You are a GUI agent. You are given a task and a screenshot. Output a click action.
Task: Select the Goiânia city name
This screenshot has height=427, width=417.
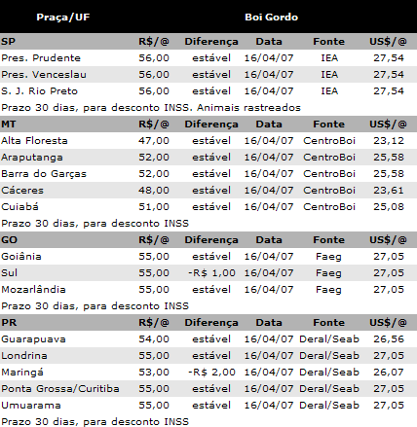21,257
